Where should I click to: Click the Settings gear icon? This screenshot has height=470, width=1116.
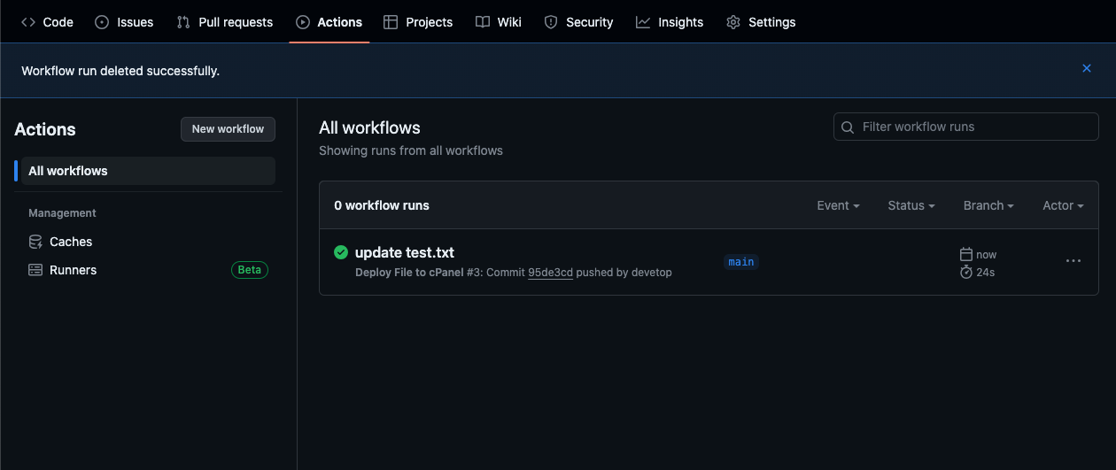point(733,22)
